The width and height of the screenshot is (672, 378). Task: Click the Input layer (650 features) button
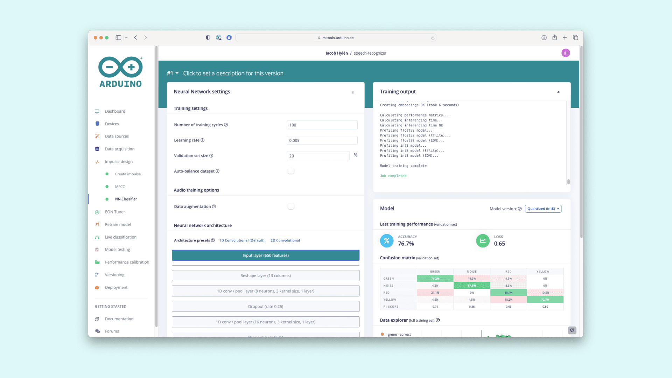(x=265, y=255)
